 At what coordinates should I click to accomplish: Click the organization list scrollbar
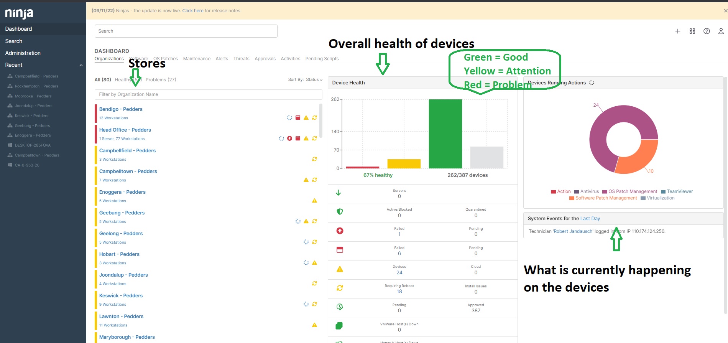[320, 120]
